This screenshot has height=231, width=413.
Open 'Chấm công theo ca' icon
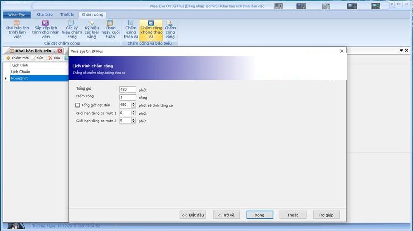pyautogui.click(x=131, y=29)
